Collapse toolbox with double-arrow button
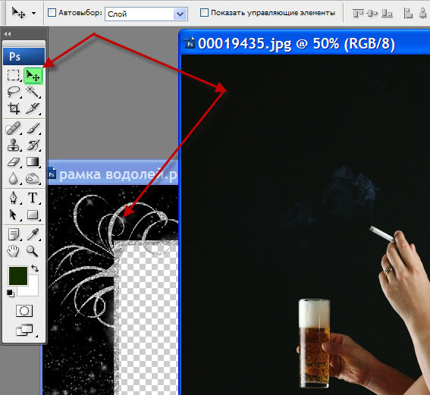The width and height of the screenshot is (430, 395). pos(8,34)
